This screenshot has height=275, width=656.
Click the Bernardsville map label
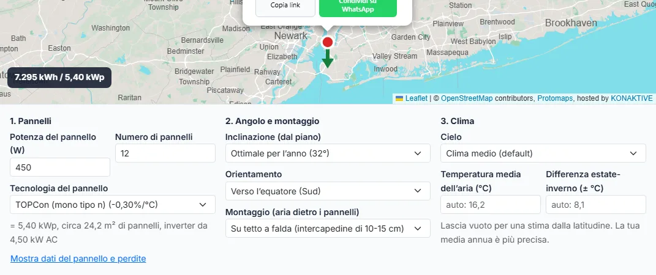coord(202,40)
